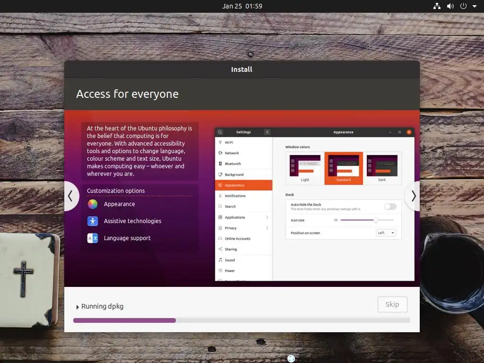Image resolution: width=484 pixels, height=363 pixels.
Task: Open Power in Settings sidebar
Action: point(243,271)
